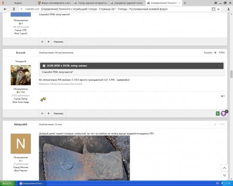Open the Yandex home icon beside address bar
This screenshot has width=233, height=186.
(x=14, y=9)
